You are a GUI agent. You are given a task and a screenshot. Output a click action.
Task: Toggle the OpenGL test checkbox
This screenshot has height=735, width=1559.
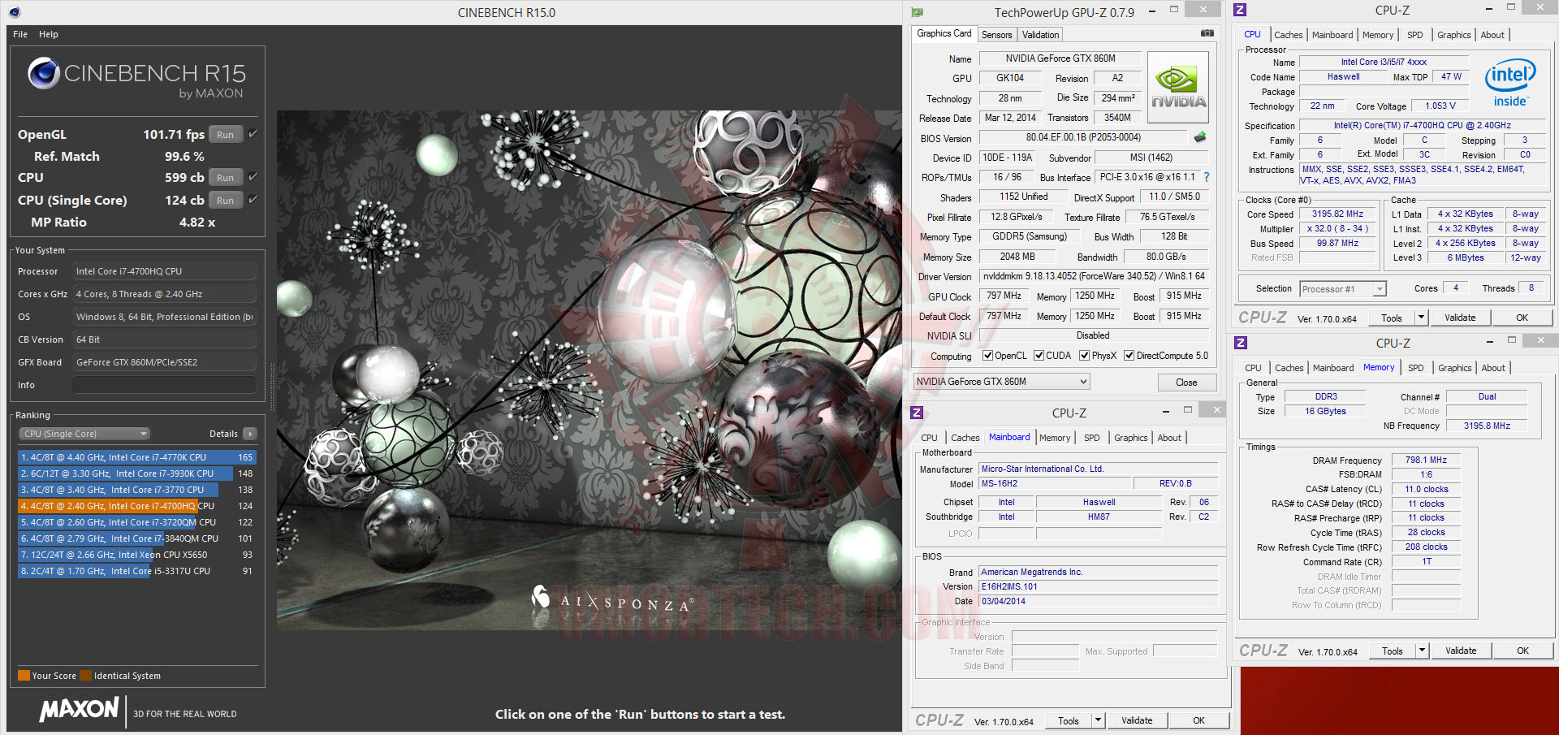click(x=253, y=134)
